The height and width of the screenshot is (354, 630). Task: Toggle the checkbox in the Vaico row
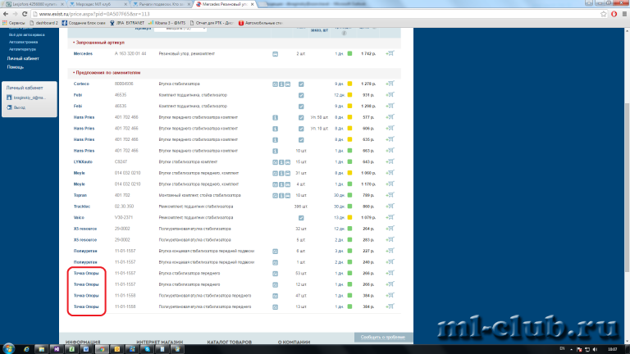301,218
